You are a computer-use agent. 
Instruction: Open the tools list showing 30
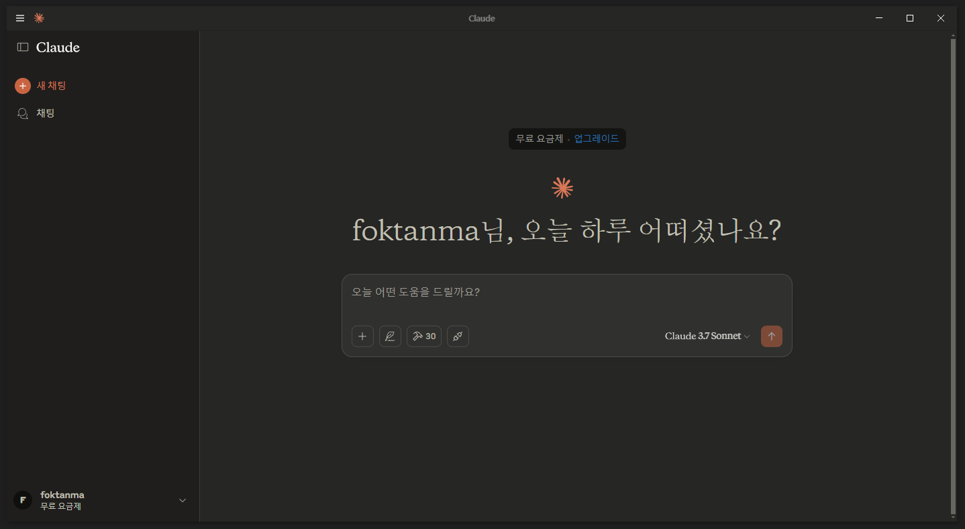424,336
